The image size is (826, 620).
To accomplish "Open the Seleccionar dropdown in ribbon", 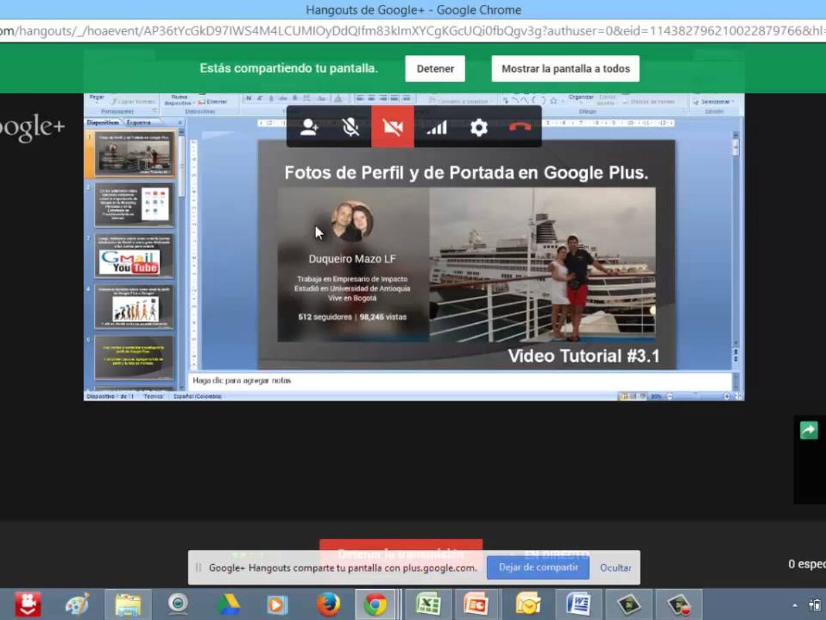I will (x=716, y=101).
